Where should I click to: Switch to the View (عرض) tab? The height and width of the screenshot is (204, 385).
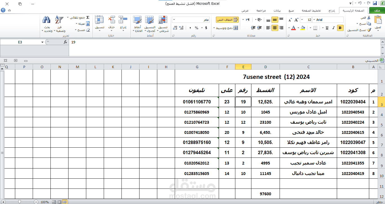tap(245, 10)
